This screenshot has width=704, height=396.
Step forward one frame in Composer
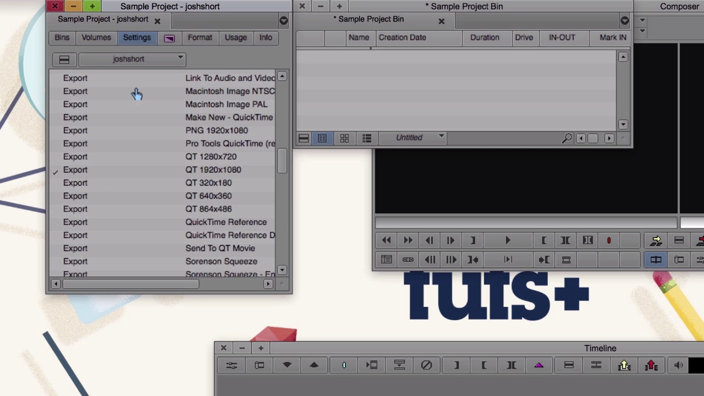(x=450, y=240)
